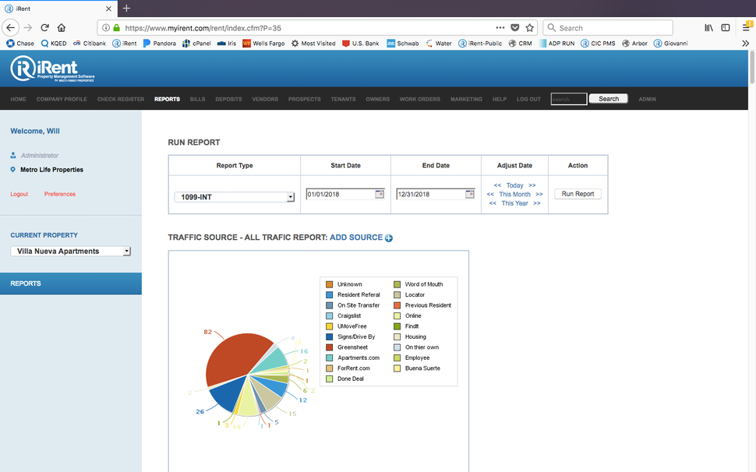
Task: Open Wells Fargo bookmark
Action: [x=263, y=44]
